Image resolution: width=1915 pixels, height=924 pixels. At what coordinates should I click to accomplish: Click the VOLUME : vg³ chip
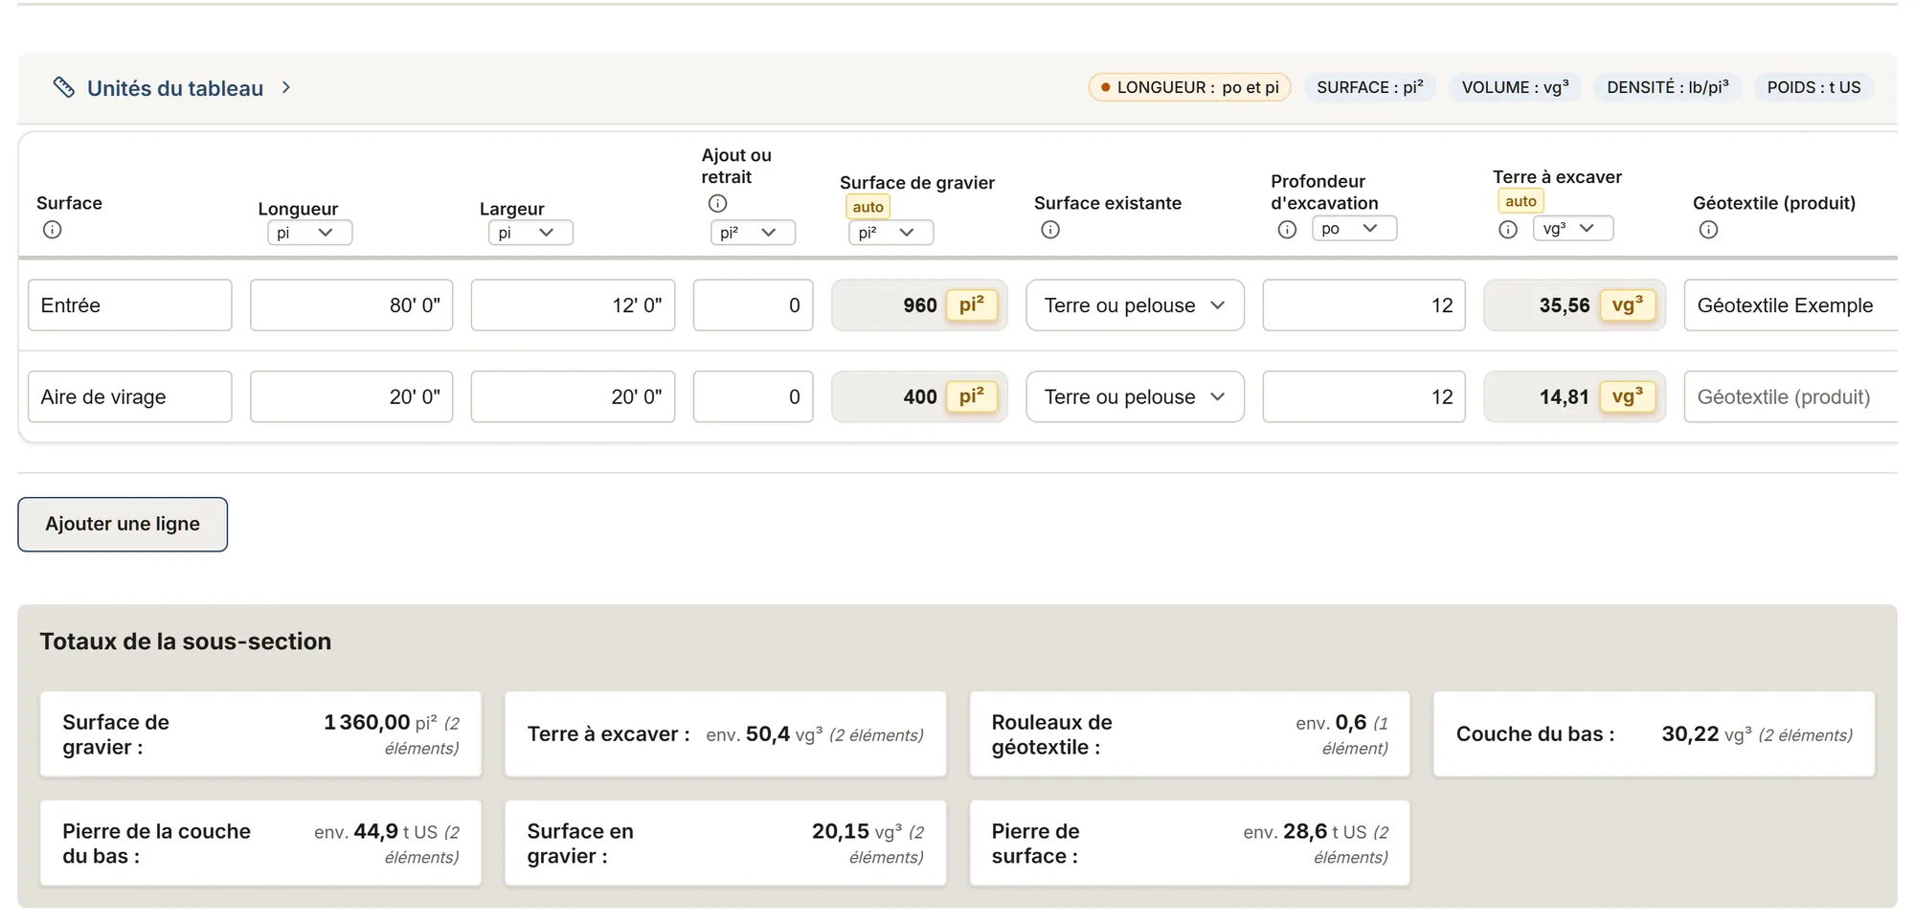pyautogui.click(x=1515, y=87)
